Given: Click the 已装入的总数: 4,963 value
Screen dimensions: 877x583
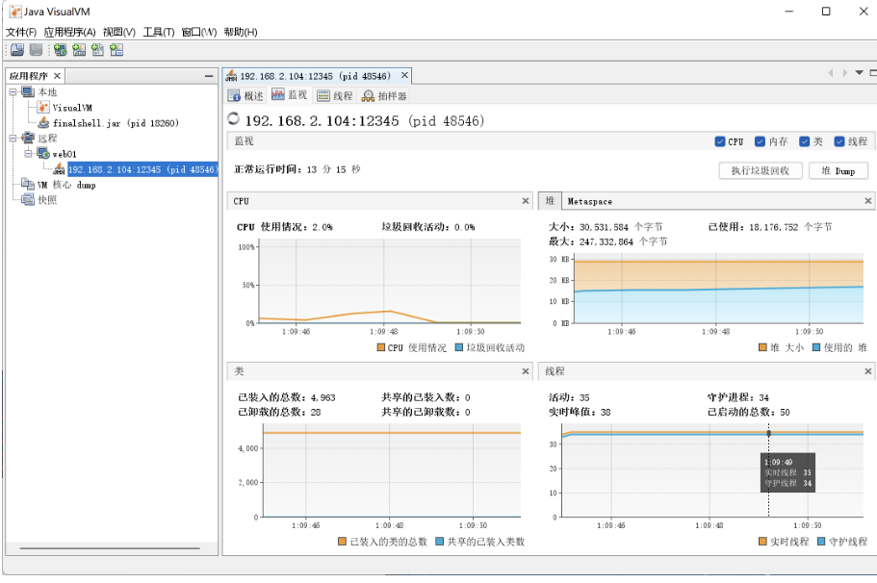Looking at the screenshot, I should tap(287, 397).
